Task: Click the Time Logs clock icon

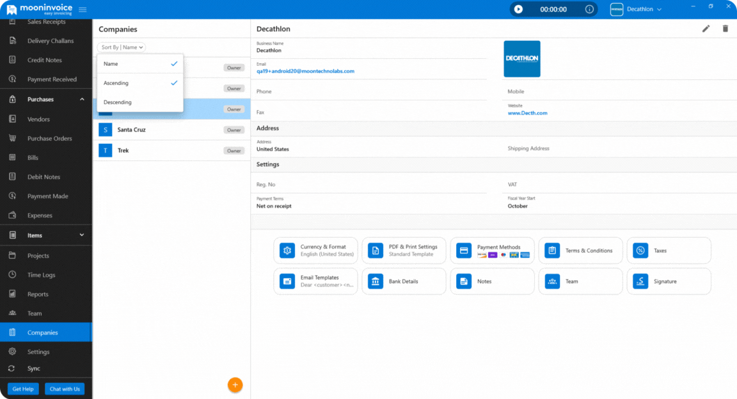Action: tap(12, 275)
